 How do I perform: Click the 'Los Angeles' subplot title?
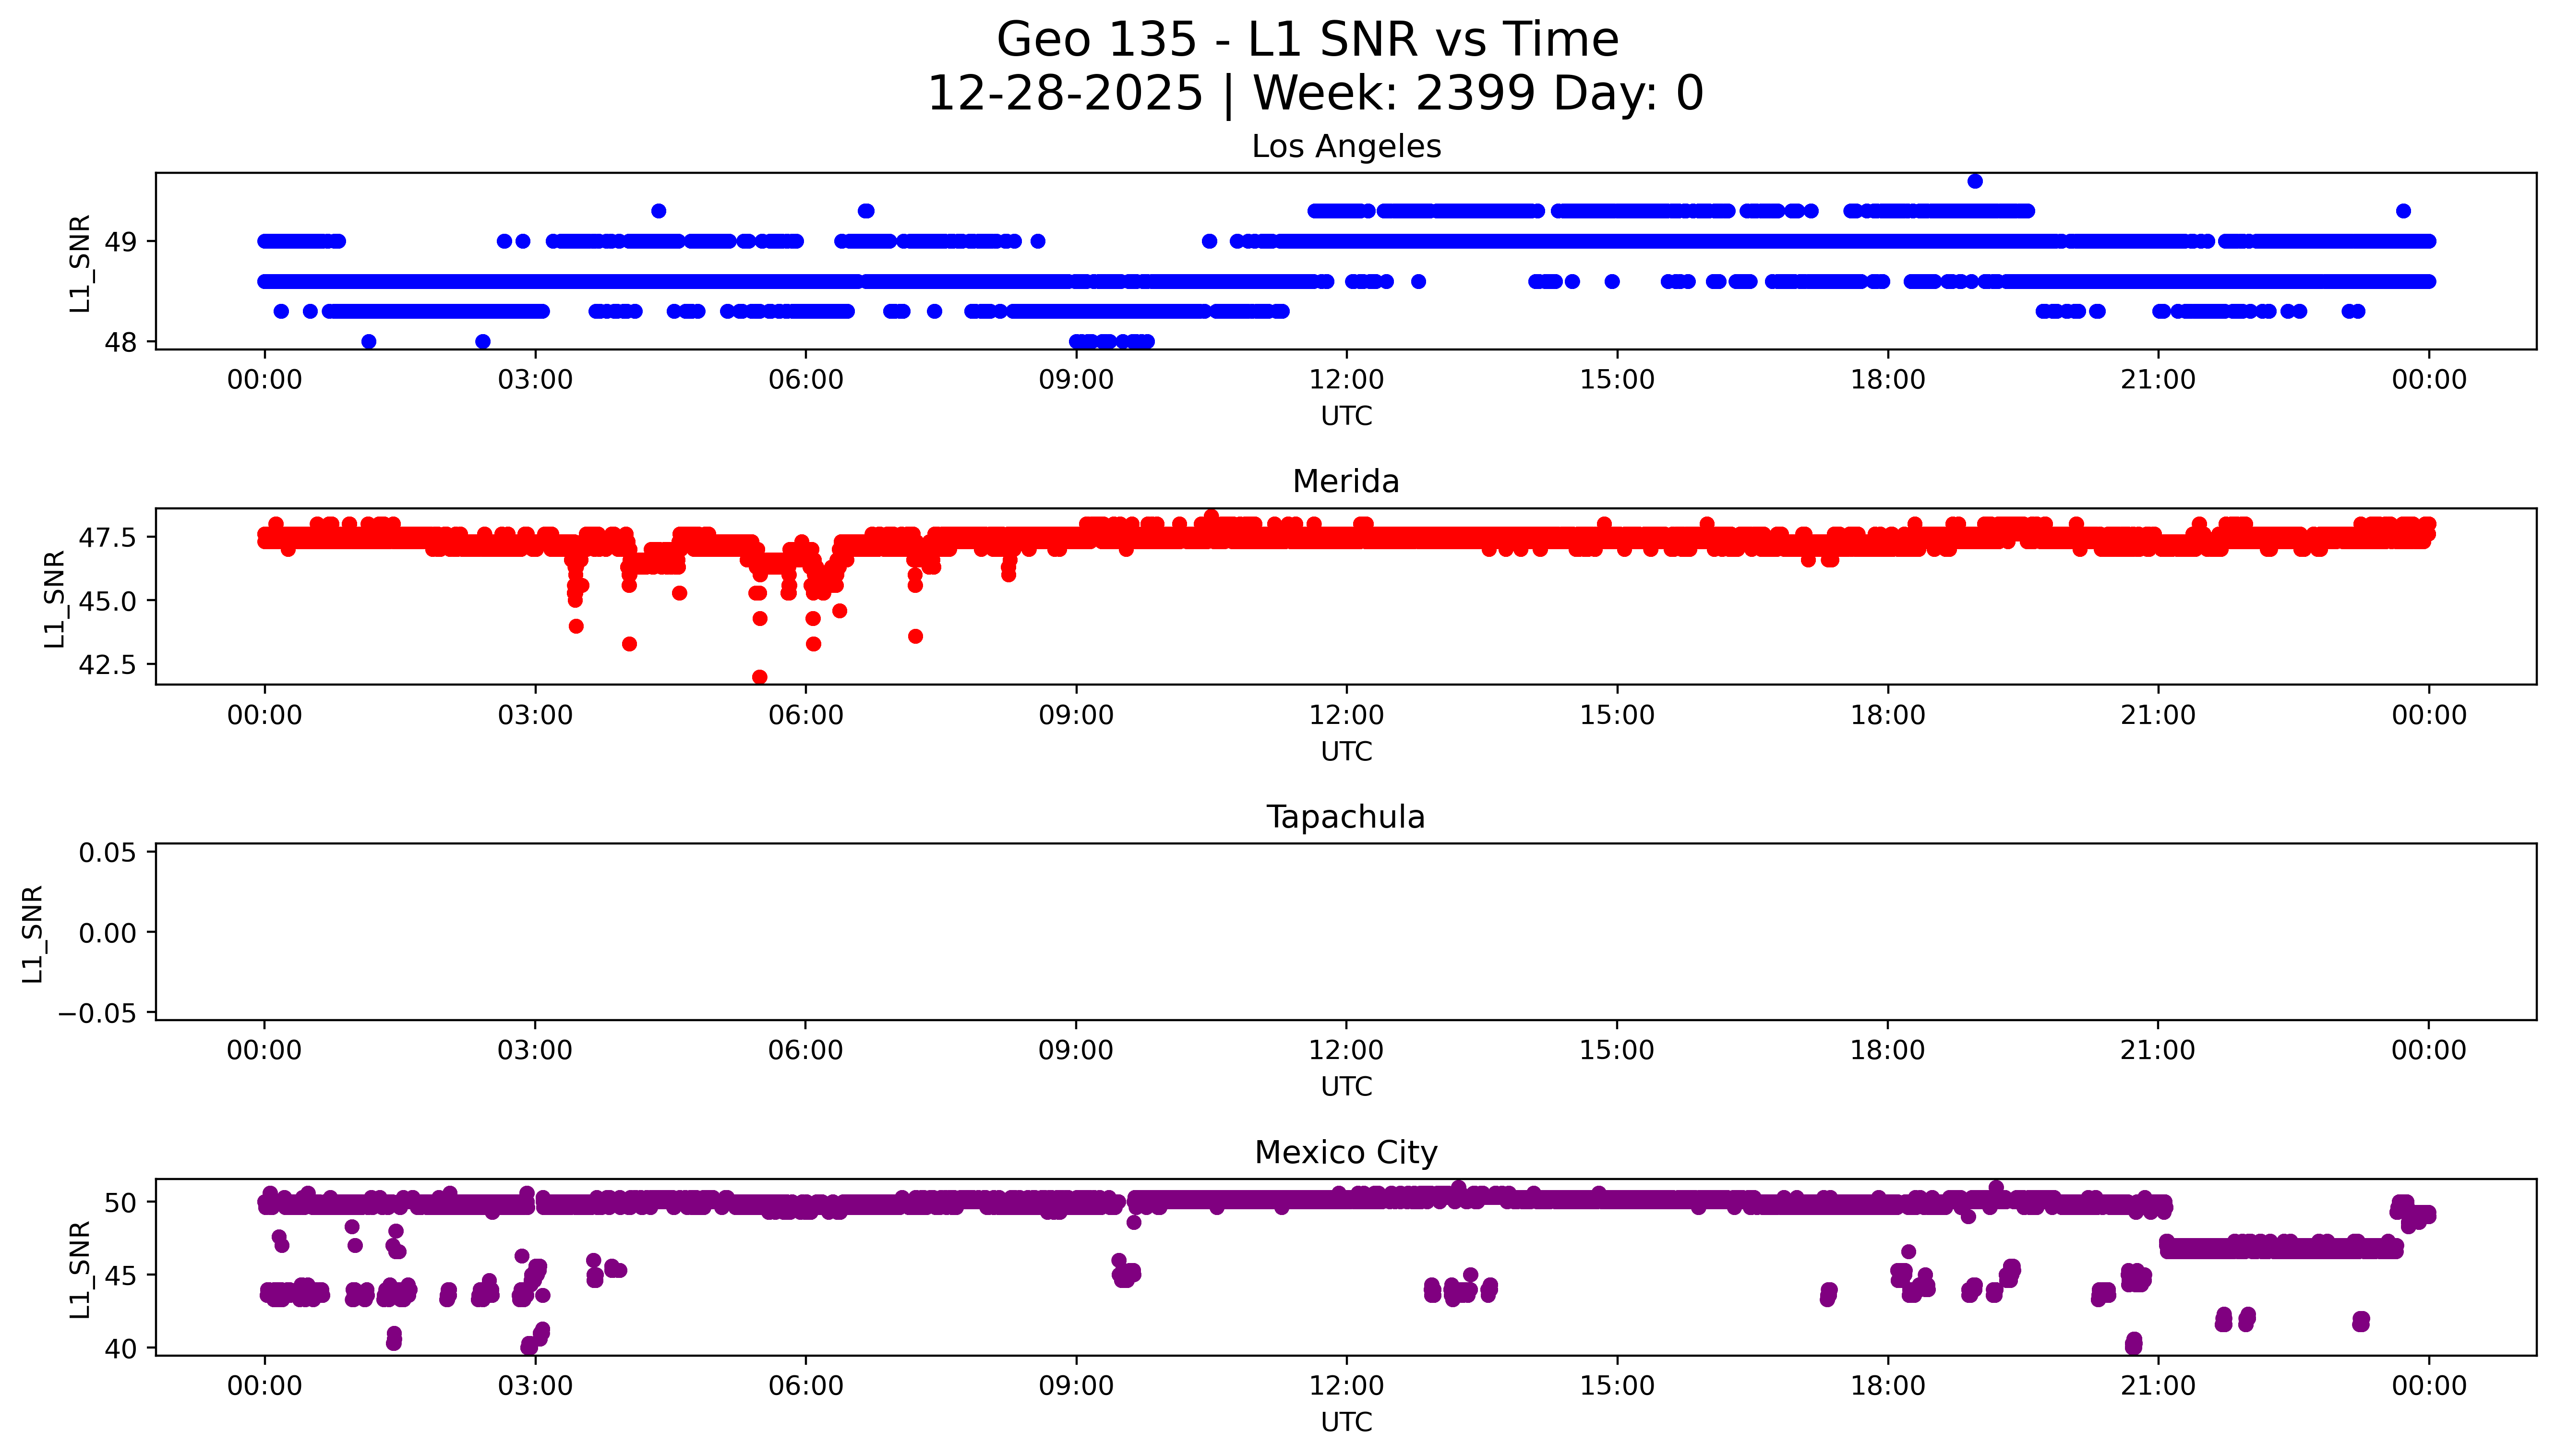(1345, 147)
